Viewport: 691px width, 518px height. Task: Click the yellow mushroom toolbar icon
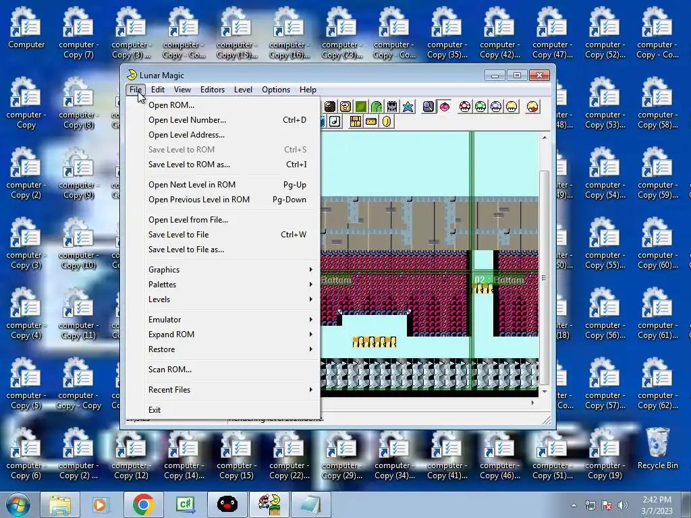coord(512,107)
